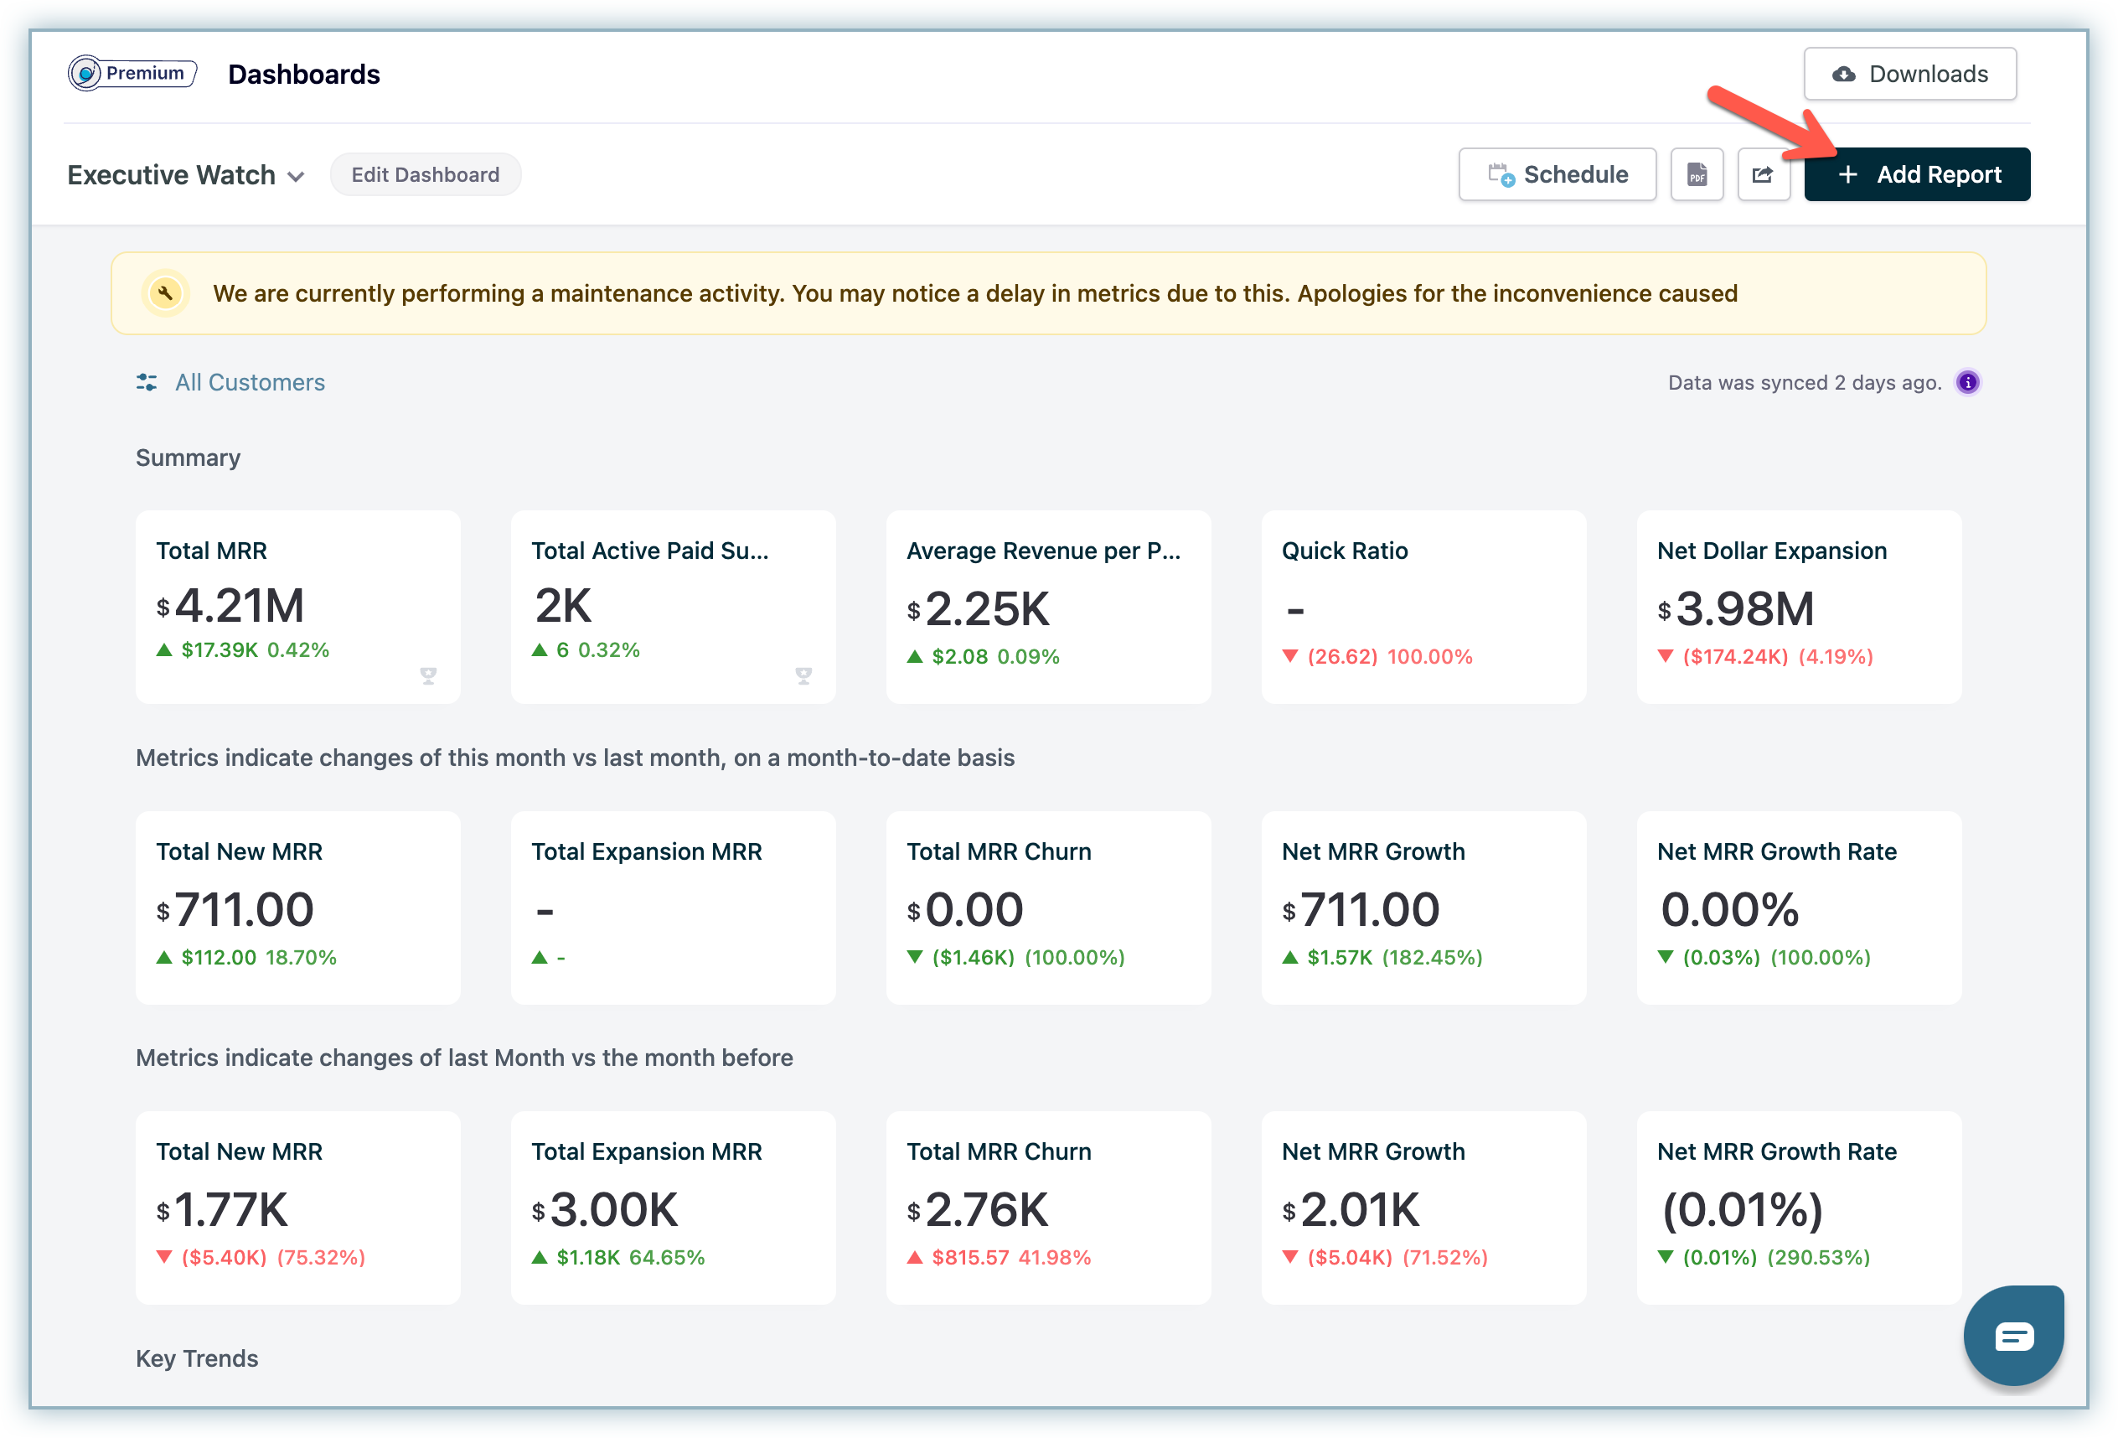Click the sync info icon
Screen dimensions: 2118x1438
1968,383
